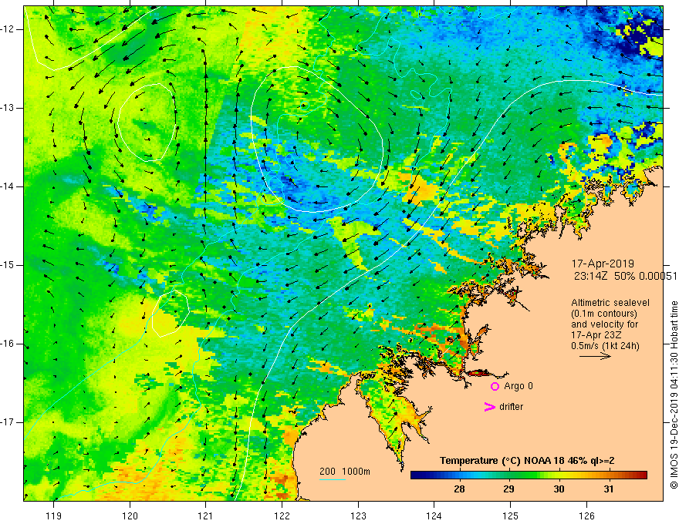Click the latitude axis label '-16'
The height and width of the screenshot is (524, 679).
[x=8, y=344]
